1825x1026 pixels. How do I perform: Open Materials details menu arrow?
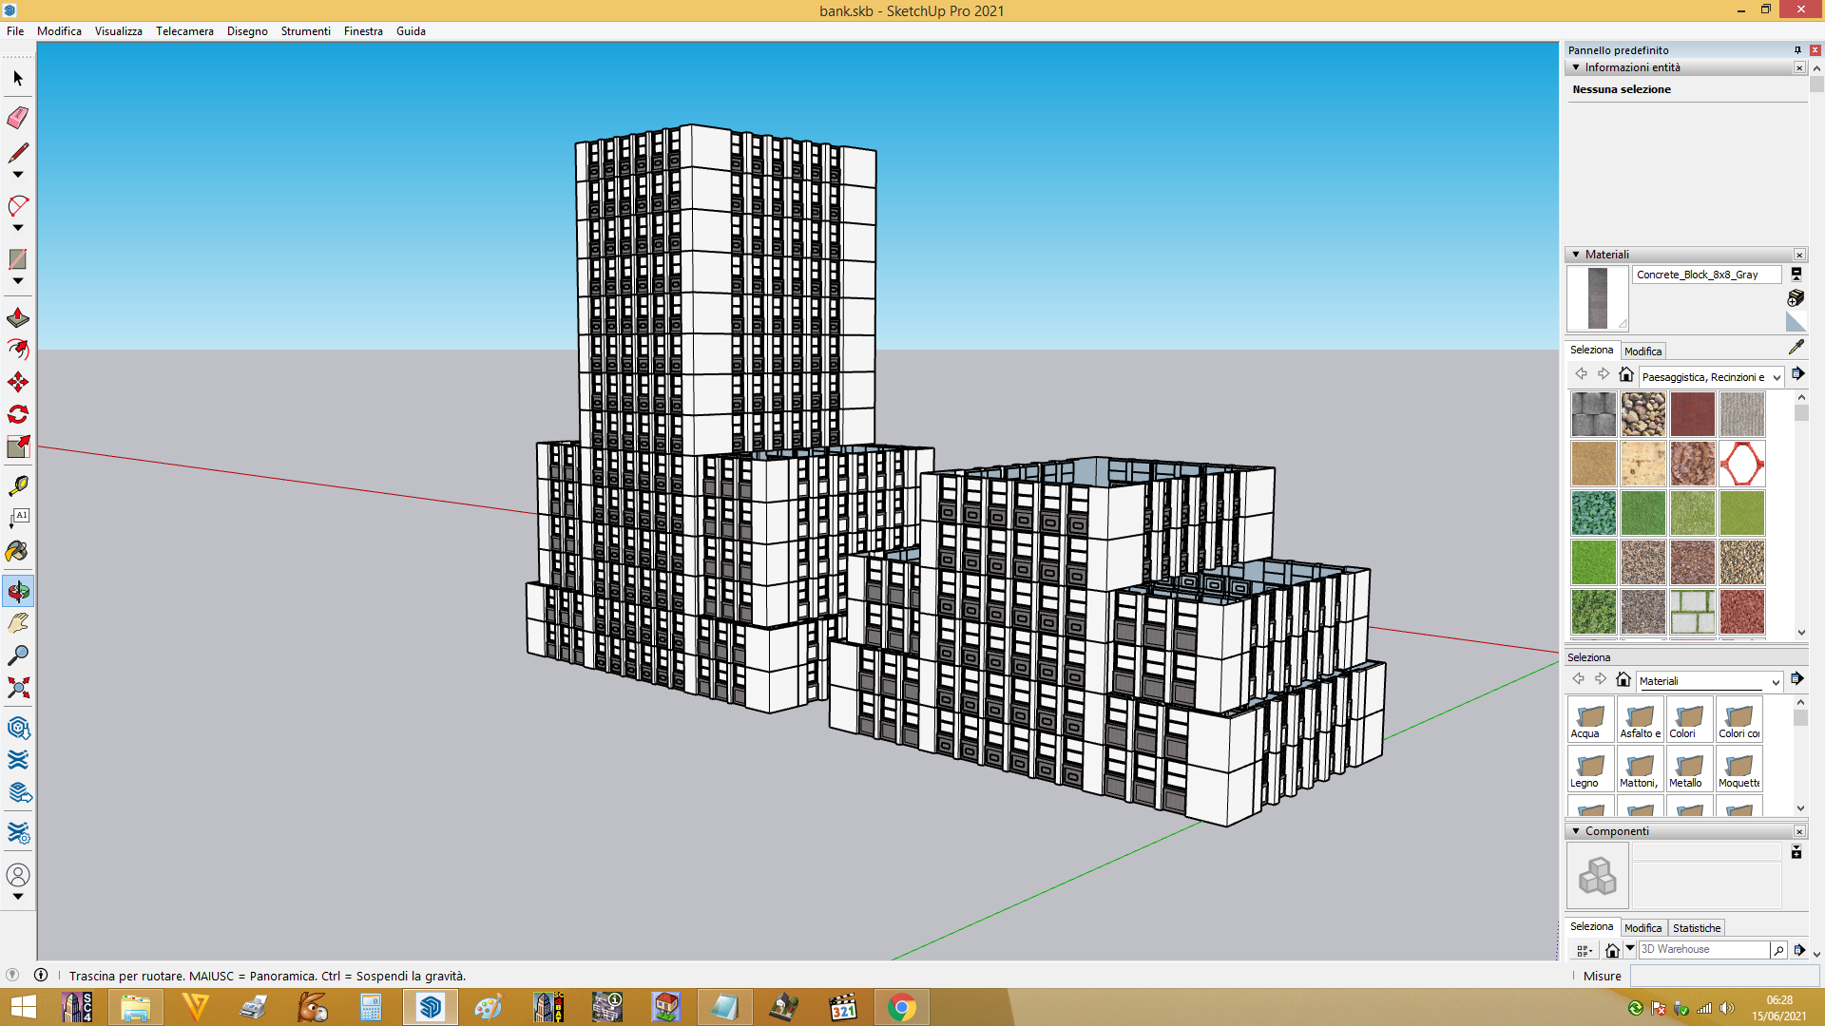pyautogui.click(x=1797, y=374)
